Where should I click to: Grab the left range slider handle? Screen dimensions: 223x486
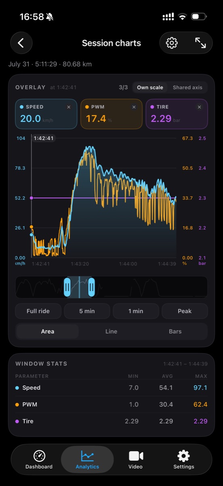click(67, 287)
